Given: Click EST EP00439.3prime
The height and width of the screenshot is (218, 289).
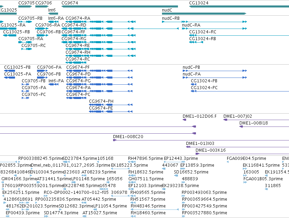Looking at the screenshot, I should pyautogui.click(x=23, y=213).
